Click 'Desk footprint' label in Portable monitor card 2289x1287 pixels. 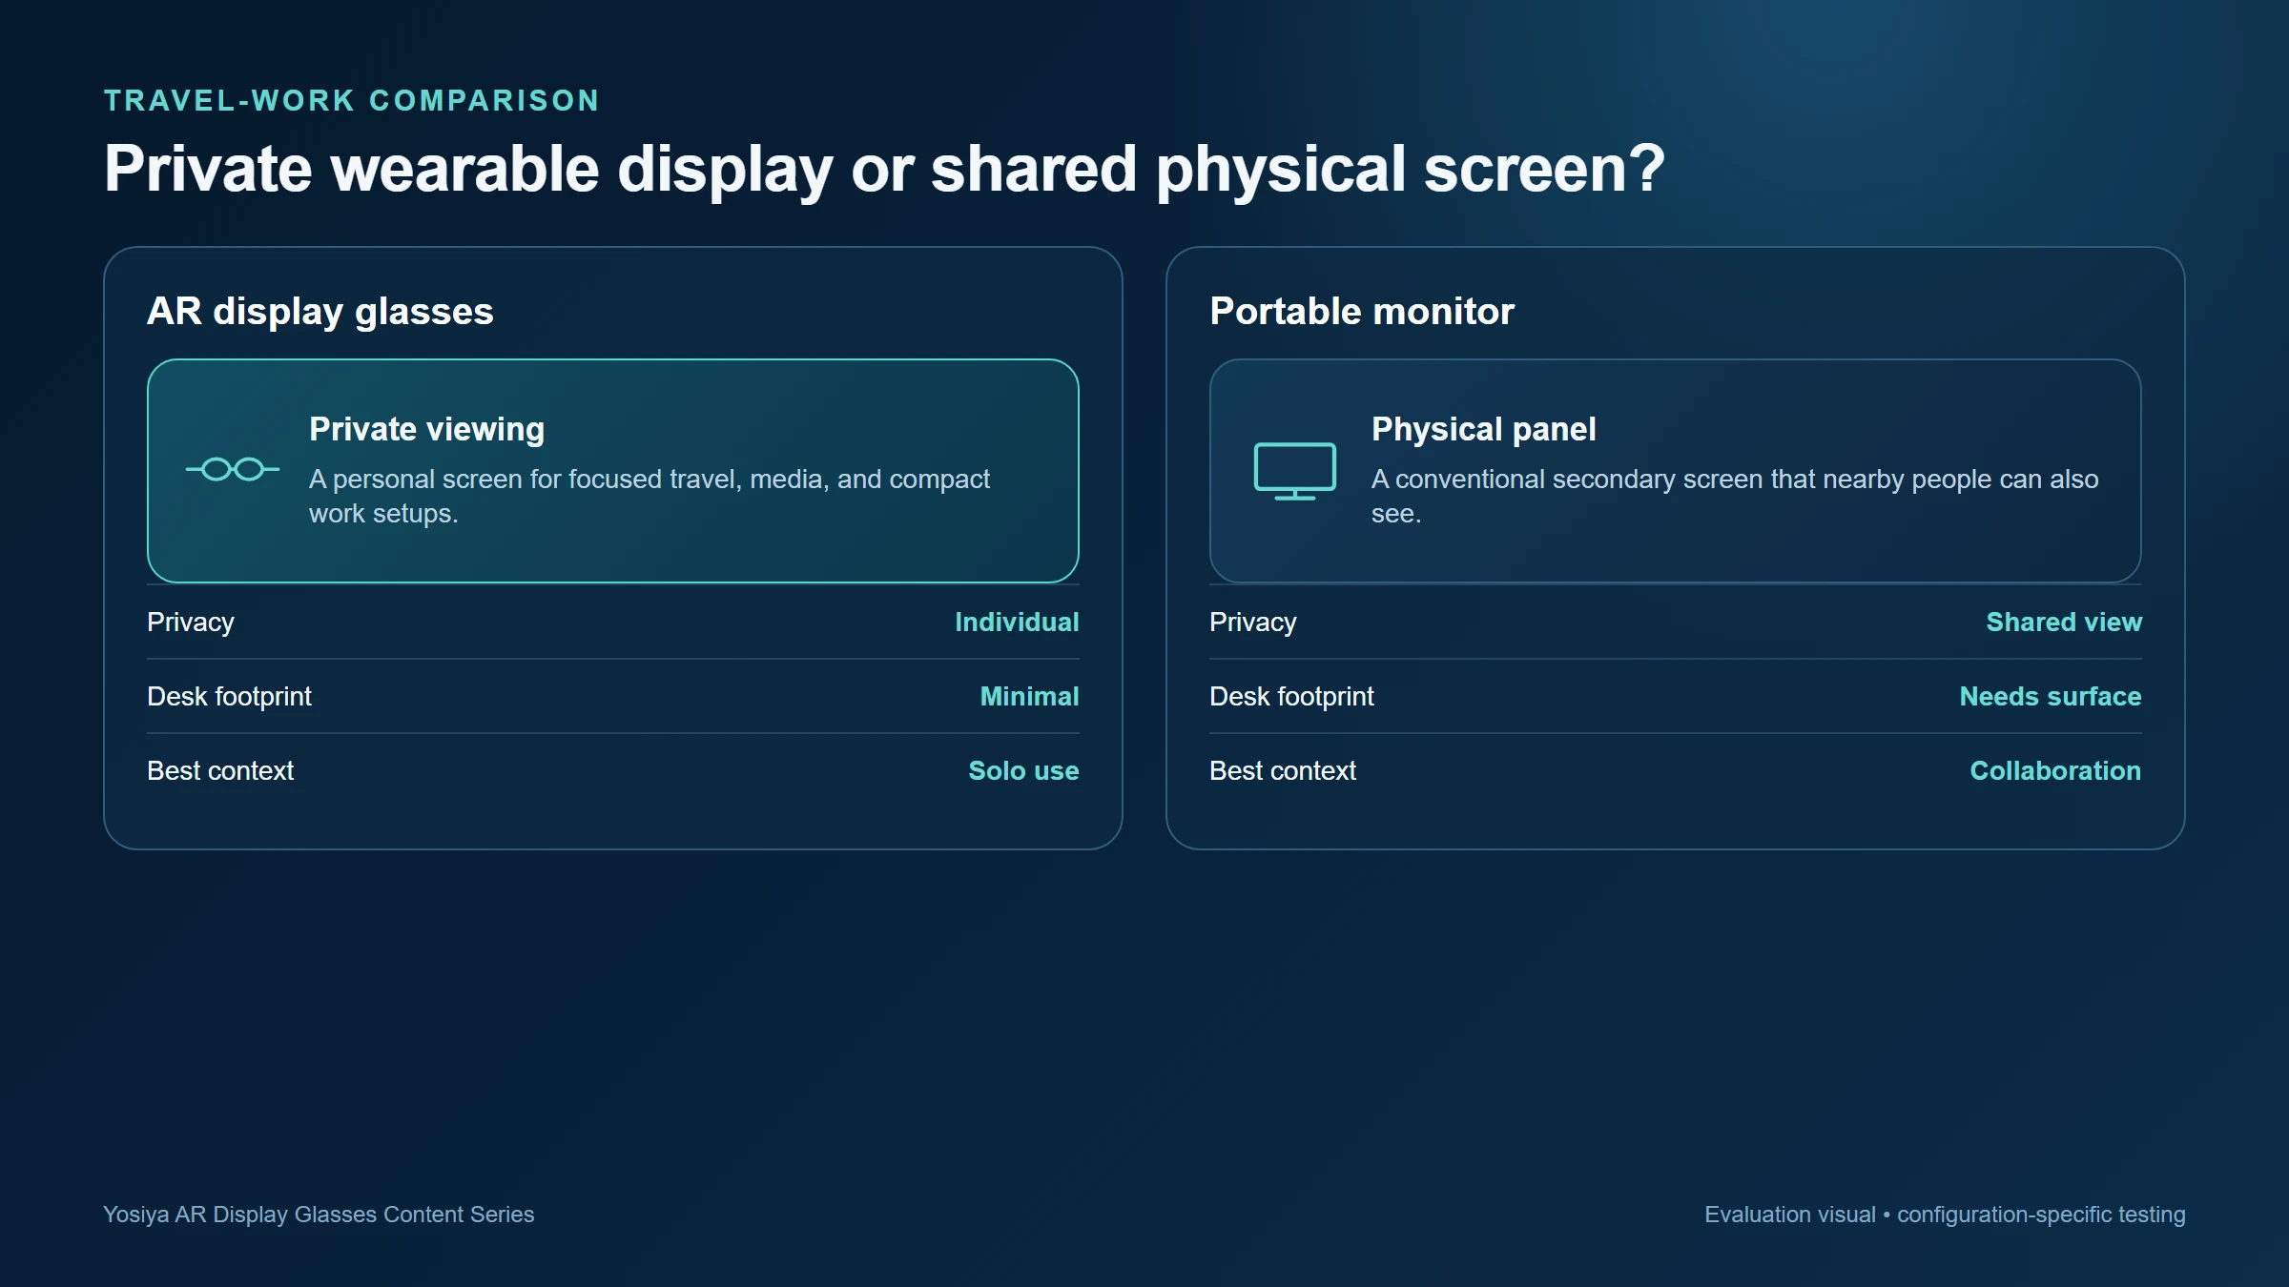click(1291, 696)
